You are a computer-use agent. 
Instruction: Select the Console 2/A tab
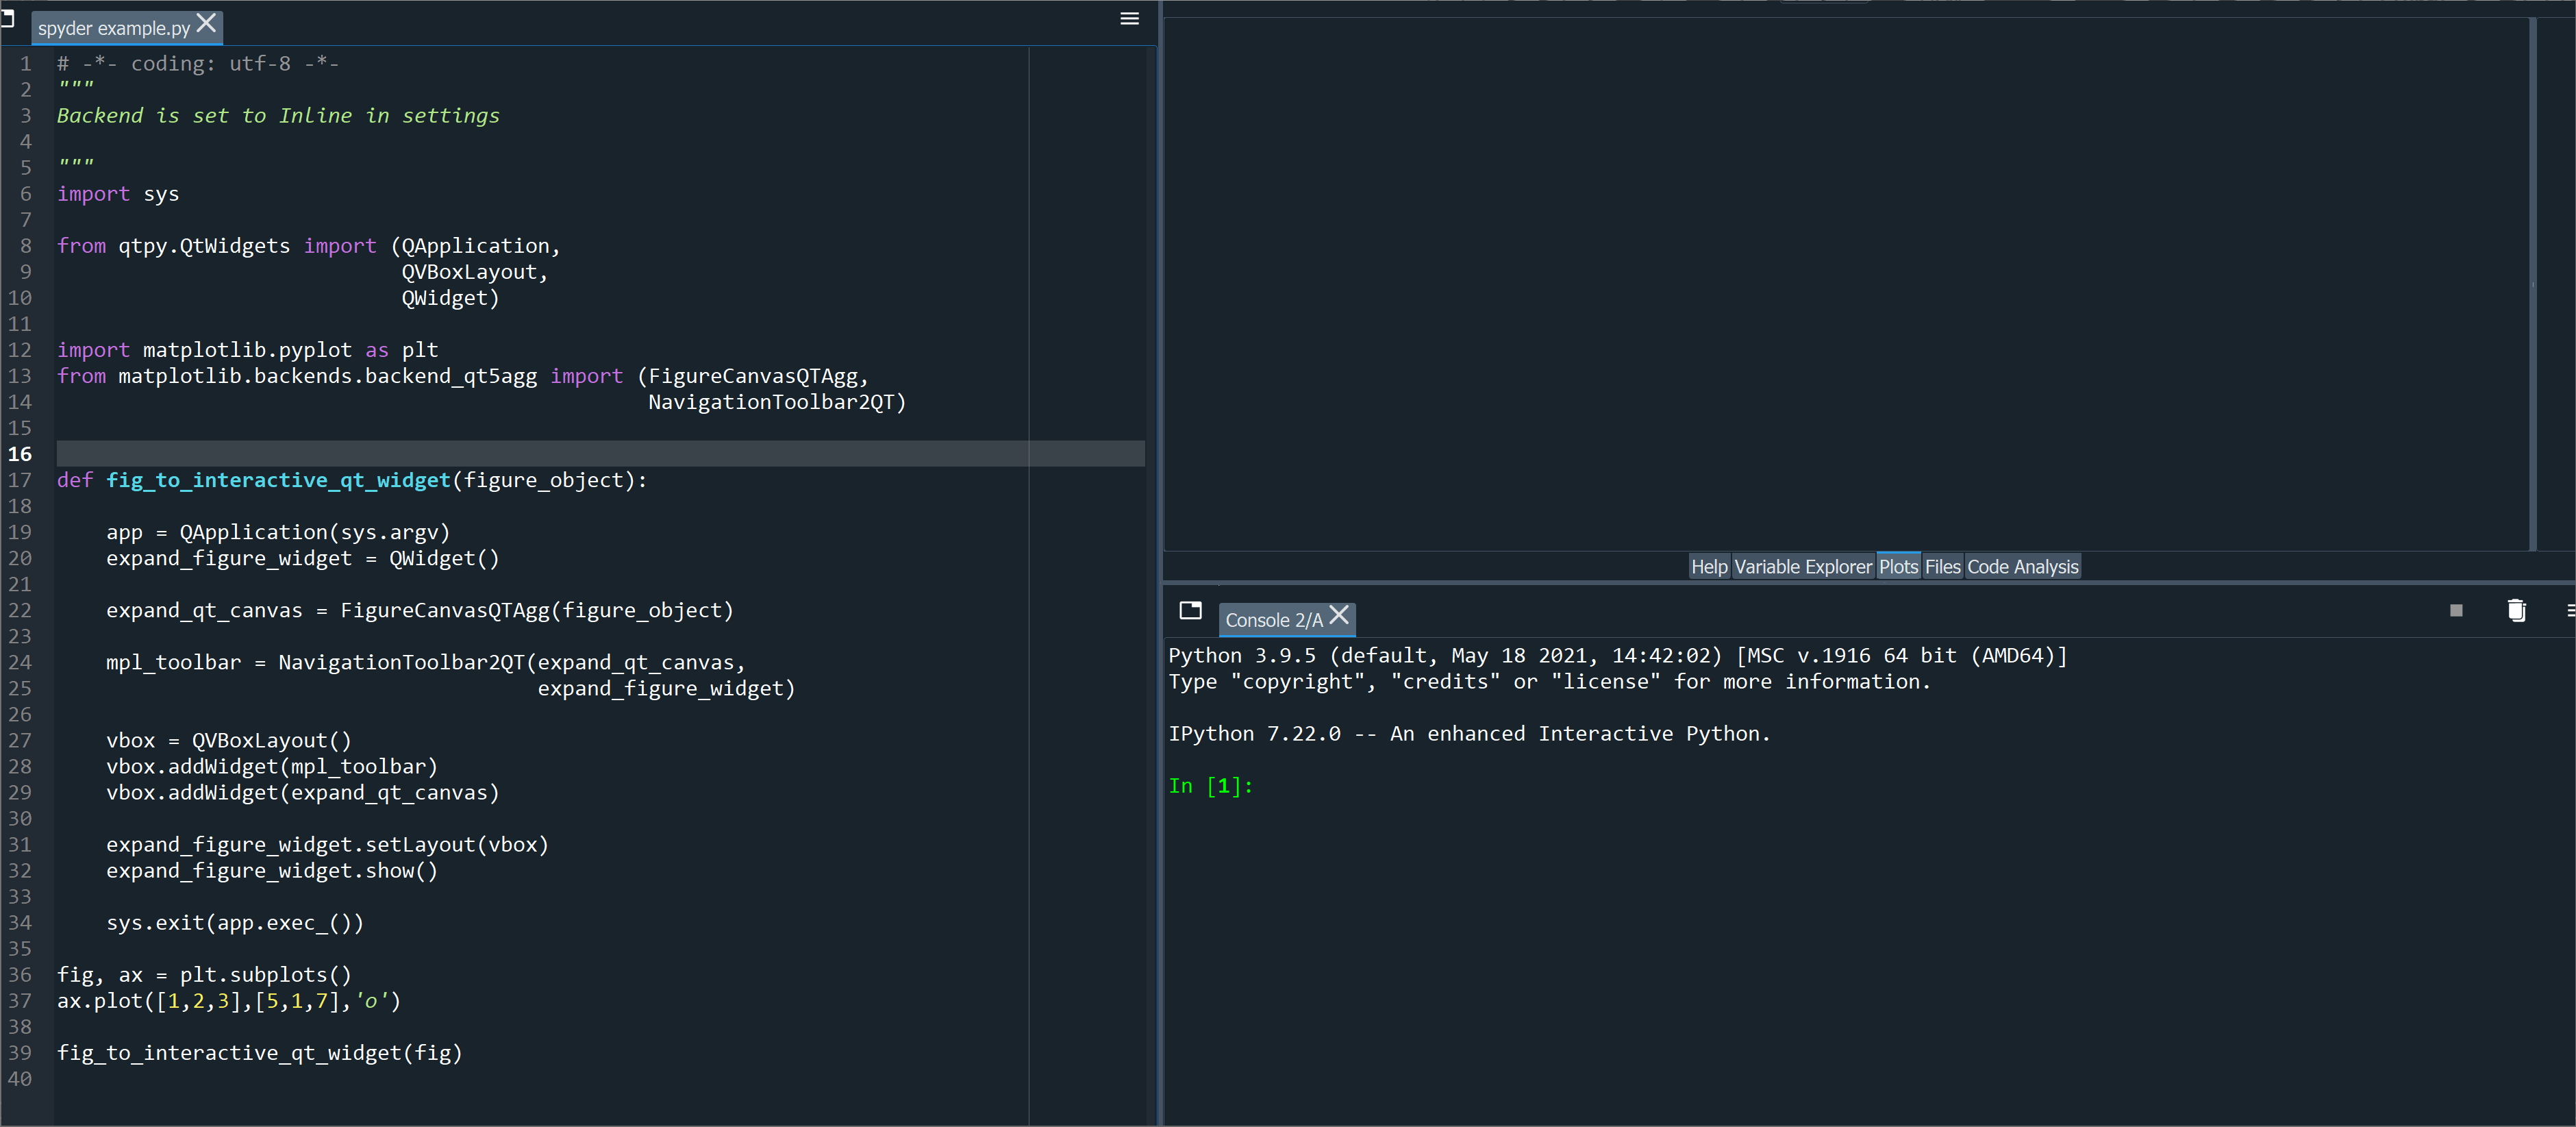[1274, 620]
